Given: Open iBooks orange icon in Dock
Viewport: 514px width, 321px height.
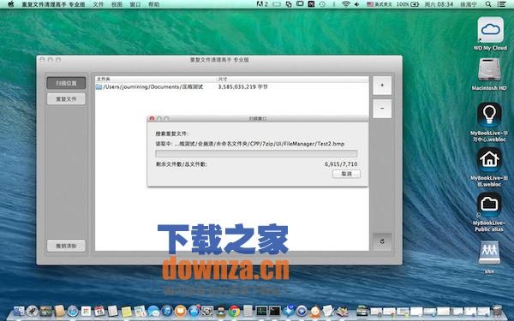Looking at the screenshot, I should (180, 311).
